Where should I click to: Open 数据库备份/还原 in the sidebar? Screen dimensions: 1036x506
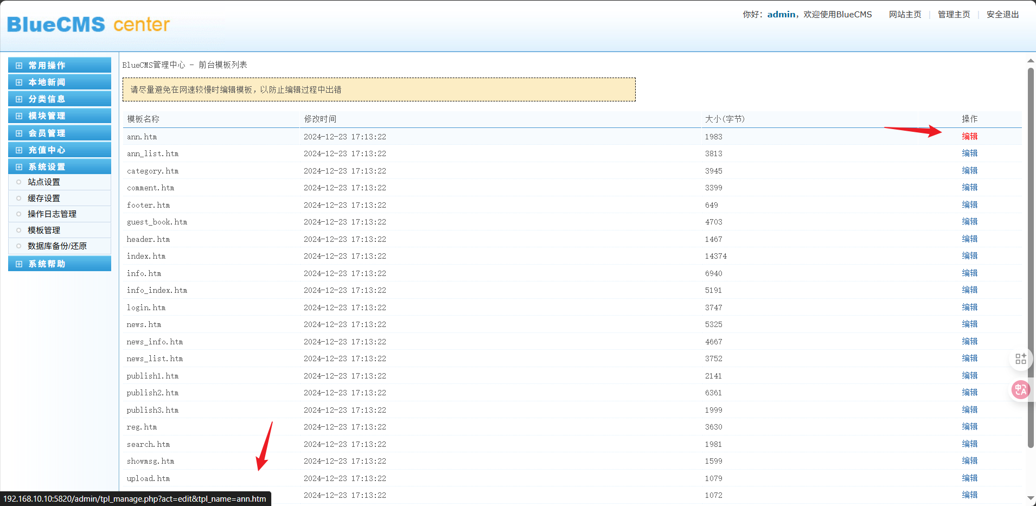point(57,246)
